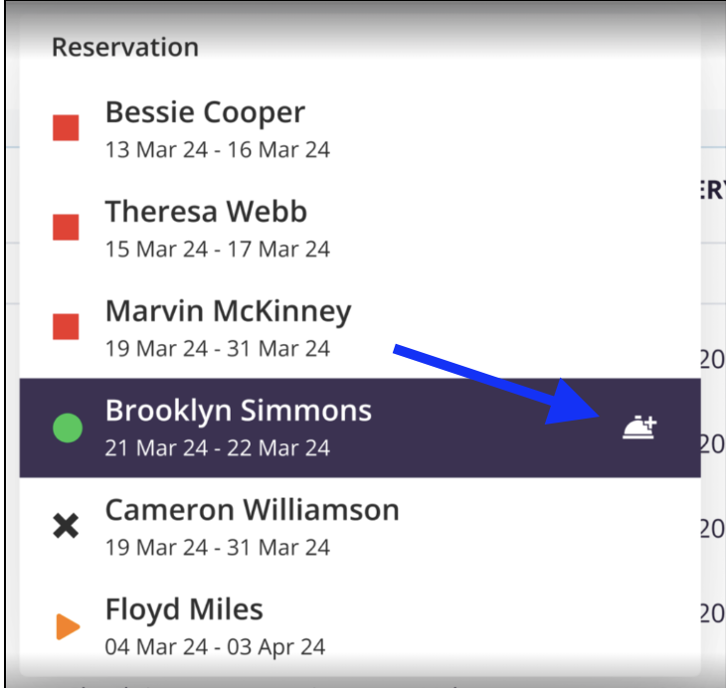This screenshot has width=726, height=688.
Task: Select Floyd Miles reservation
Action: [x=184, y=608]
